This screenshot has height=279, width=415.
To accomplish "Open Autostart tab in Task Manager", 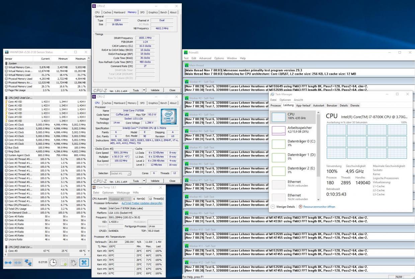I will (x=319, y=106).
